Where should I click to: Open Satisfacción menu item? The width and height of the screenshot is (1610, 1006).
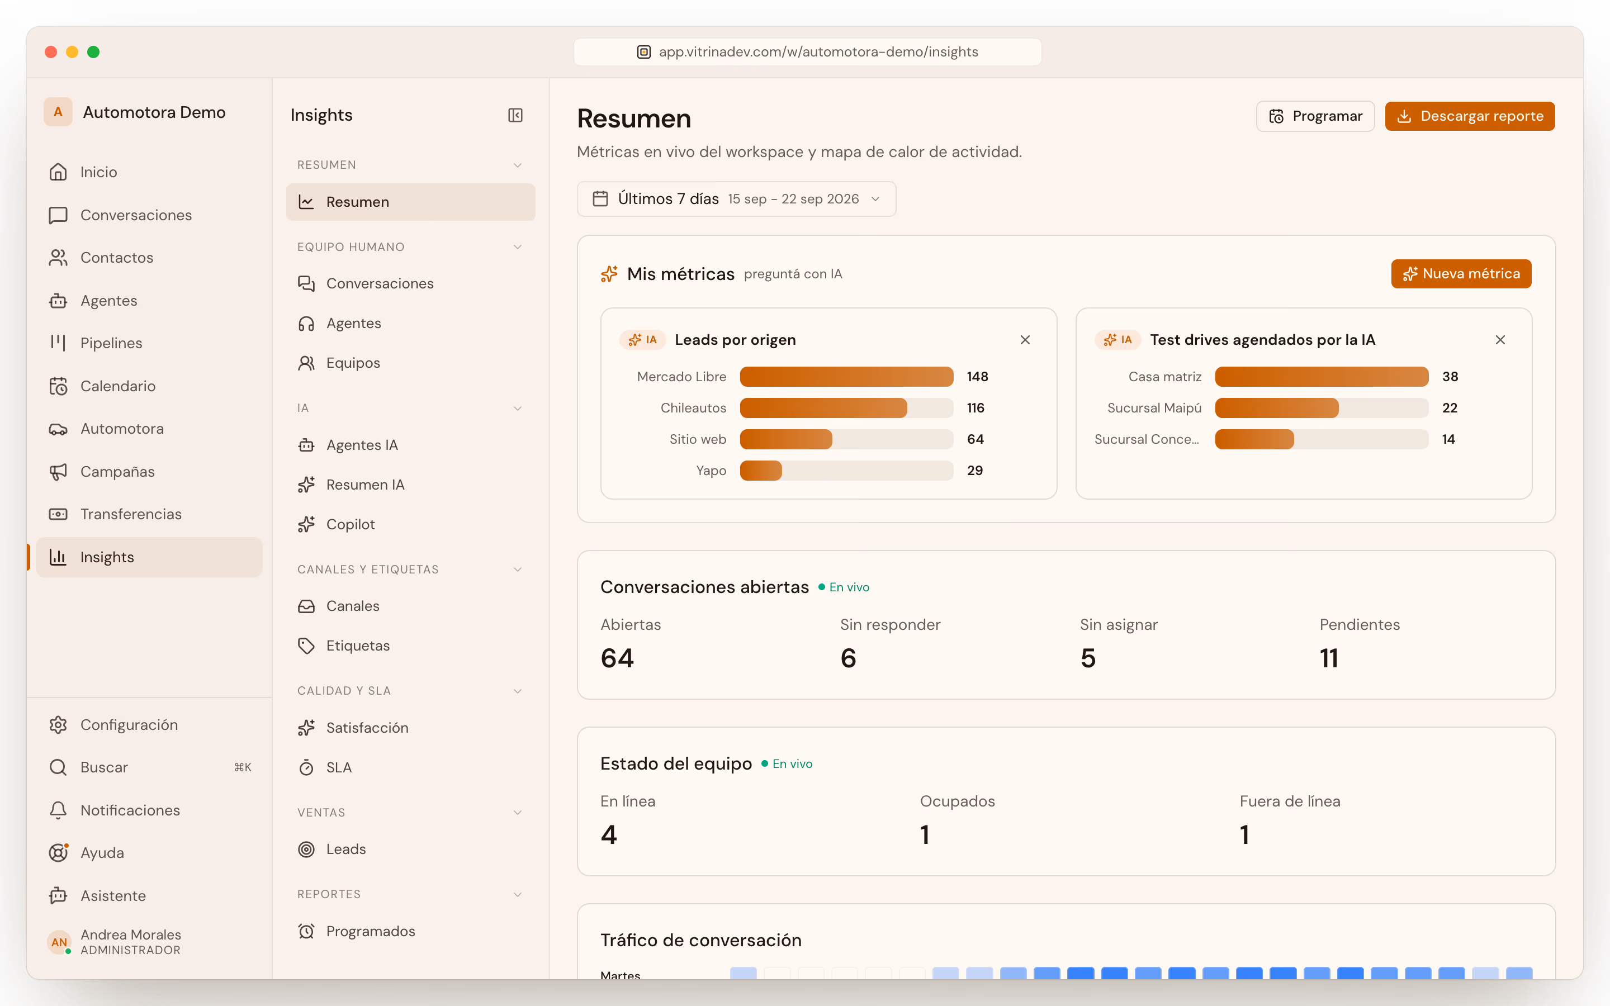pos(410,728)
